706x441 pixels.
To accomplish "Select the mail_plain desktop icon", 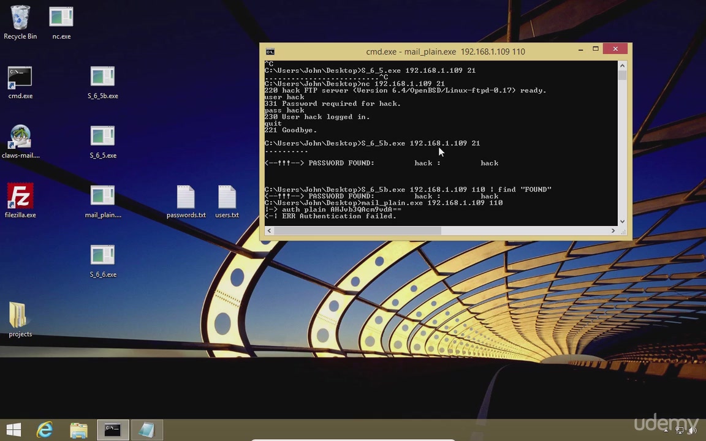I will click(103, 201).
